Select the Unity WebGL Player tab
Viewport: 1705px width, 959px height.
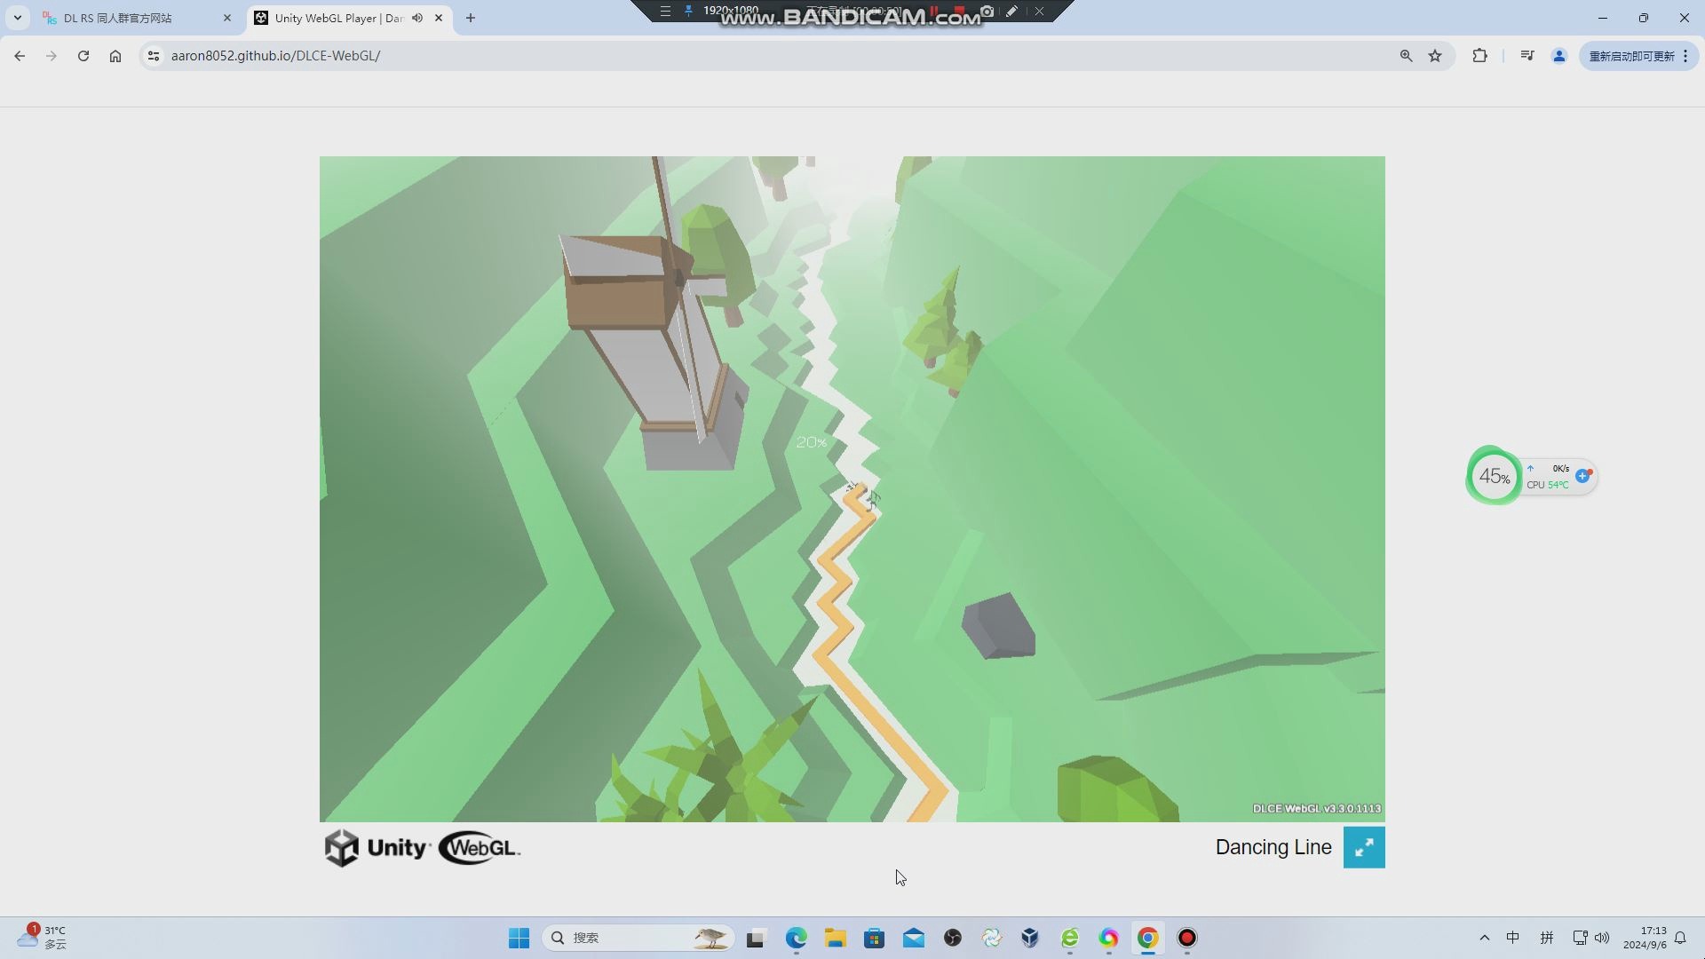[337, 18]
